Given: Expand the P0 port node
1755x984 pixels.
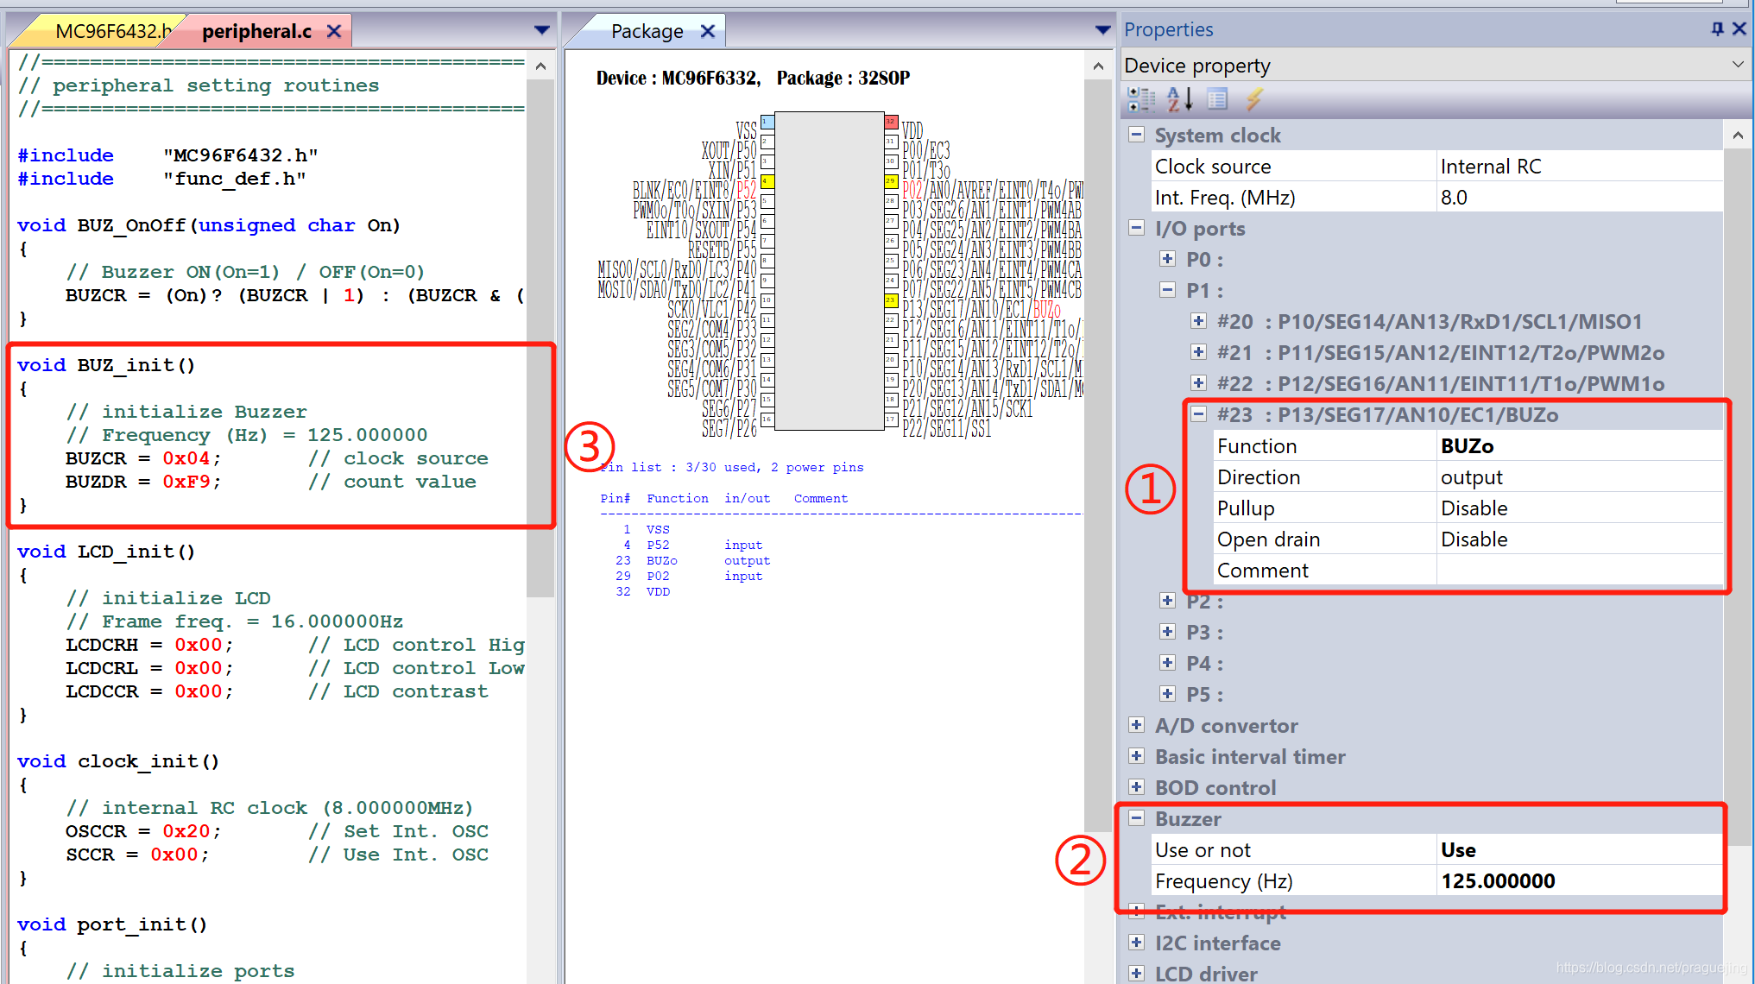Looking at the screenshot, I should tap(1167, 259).
